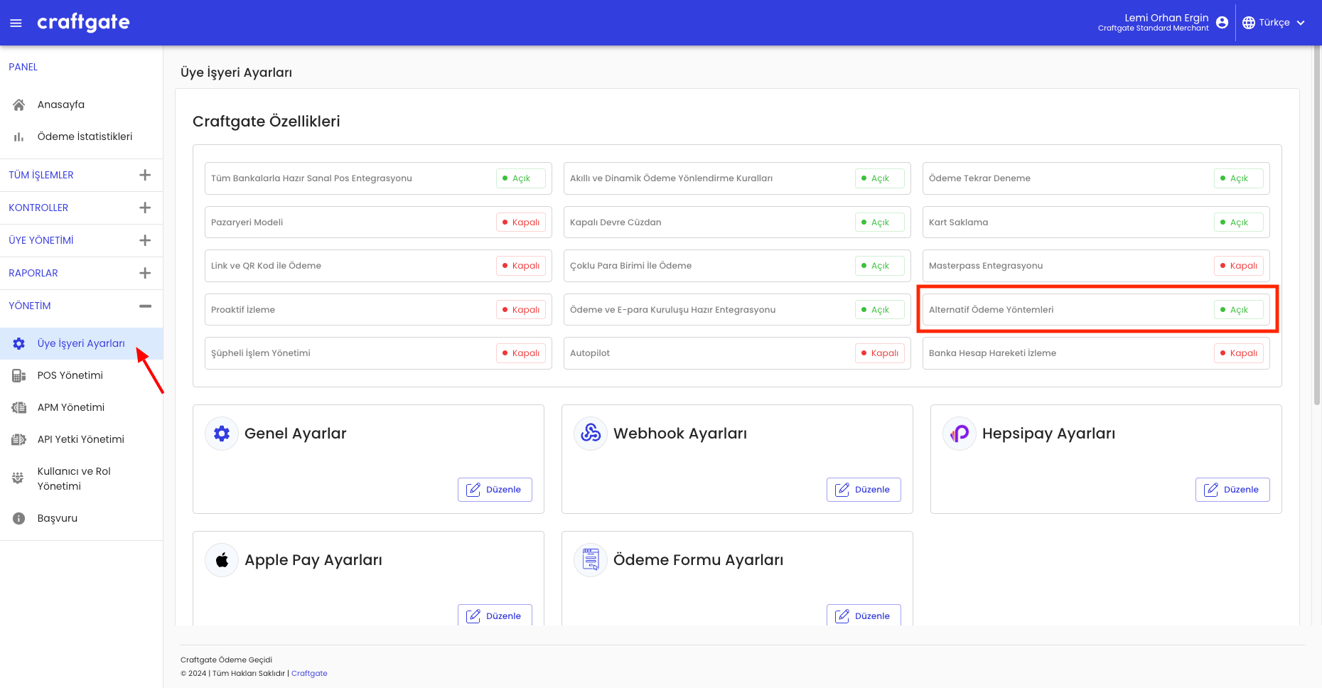This screenshot has width=1322, height=688.
Task: Click the Apple Pay logo icon
Action: [222, 560]
